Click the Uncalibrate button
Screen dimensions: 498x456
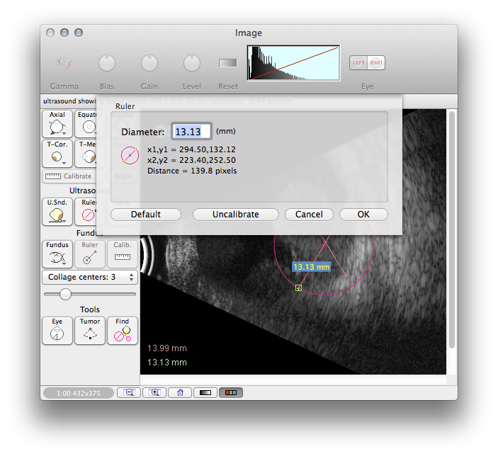pos(236,215)
